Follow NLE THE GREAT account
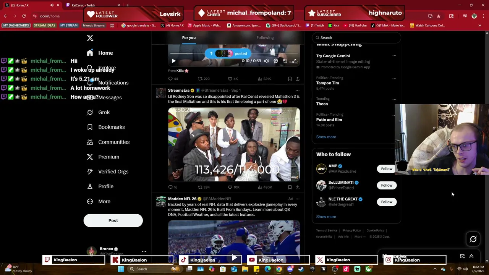The height and width of the screenshot is (275, 489). click(387, 202)
